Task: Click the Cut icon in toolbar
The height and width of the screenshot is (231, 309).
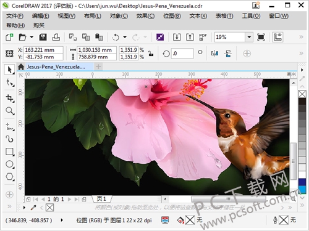Action: (72, 37)
